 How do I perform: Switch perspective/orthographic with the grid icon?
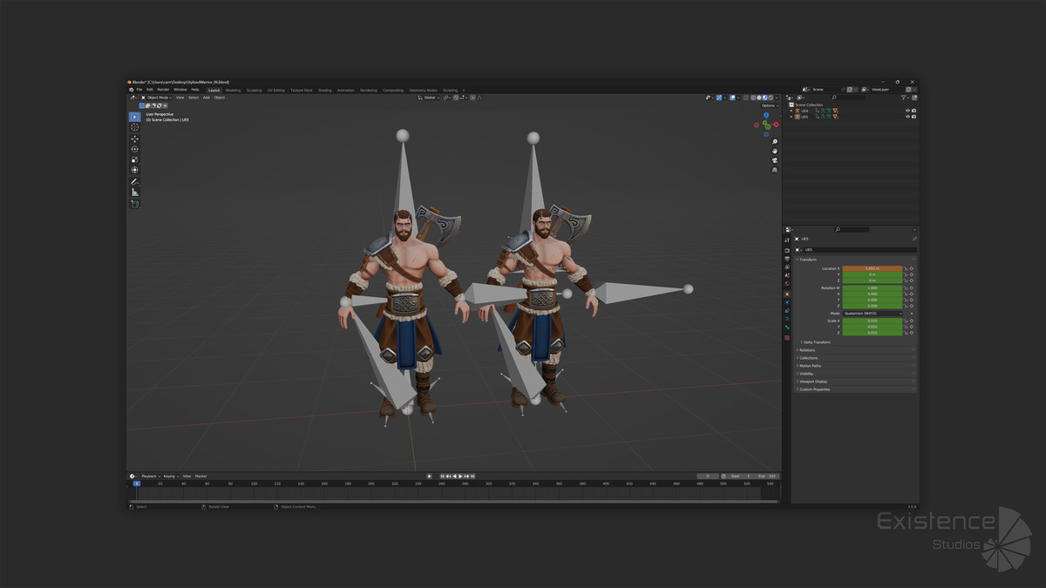(775, 171)
